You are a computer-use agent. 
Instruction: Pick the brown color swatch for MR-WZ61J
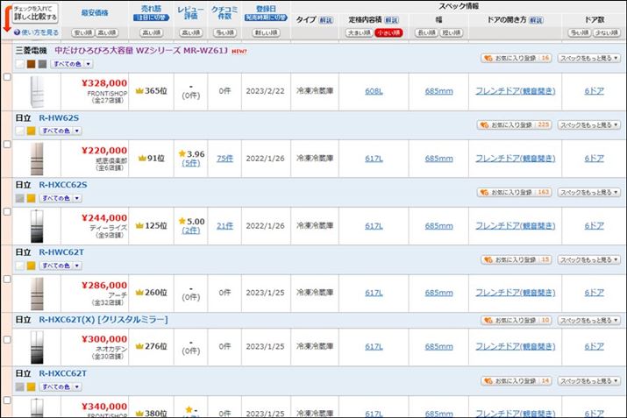pos(31,64)
